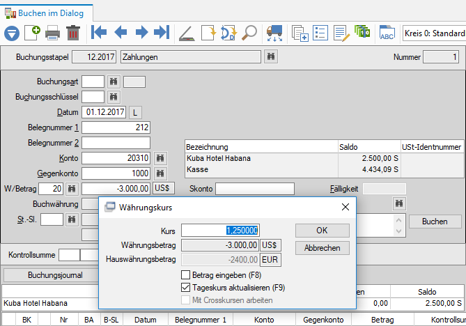The width and height of the screenshot is (466, 326).
Task: Click the Buchungsschlüssel input field
Action: pyautogui.click(x=93, y=97)
